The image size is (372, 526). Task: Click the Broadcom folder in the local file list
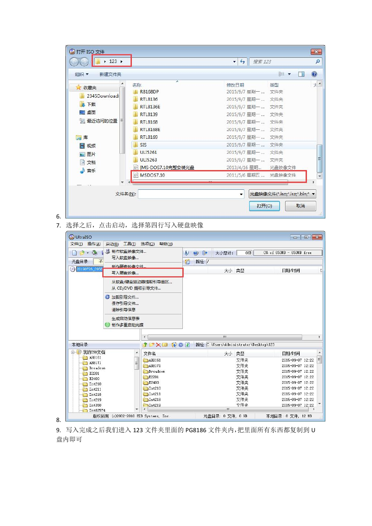tap(154, 371)
